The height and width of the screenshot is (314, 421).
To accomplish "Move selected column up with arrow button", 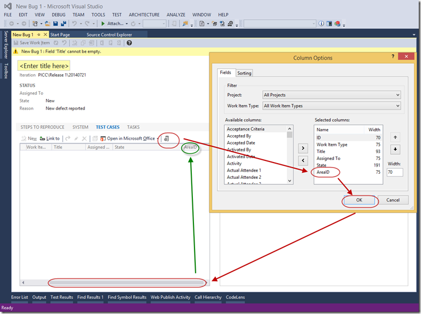I will click(x=395, y=137).
